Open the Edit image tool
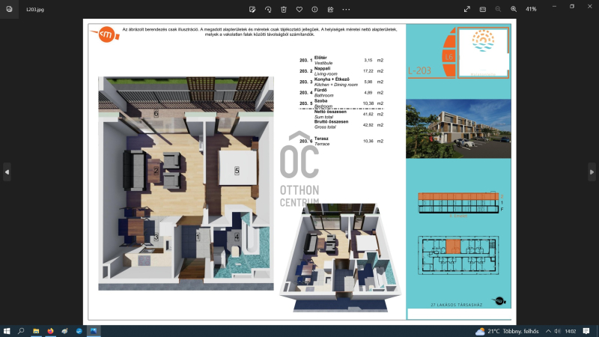 pos(252,9)
